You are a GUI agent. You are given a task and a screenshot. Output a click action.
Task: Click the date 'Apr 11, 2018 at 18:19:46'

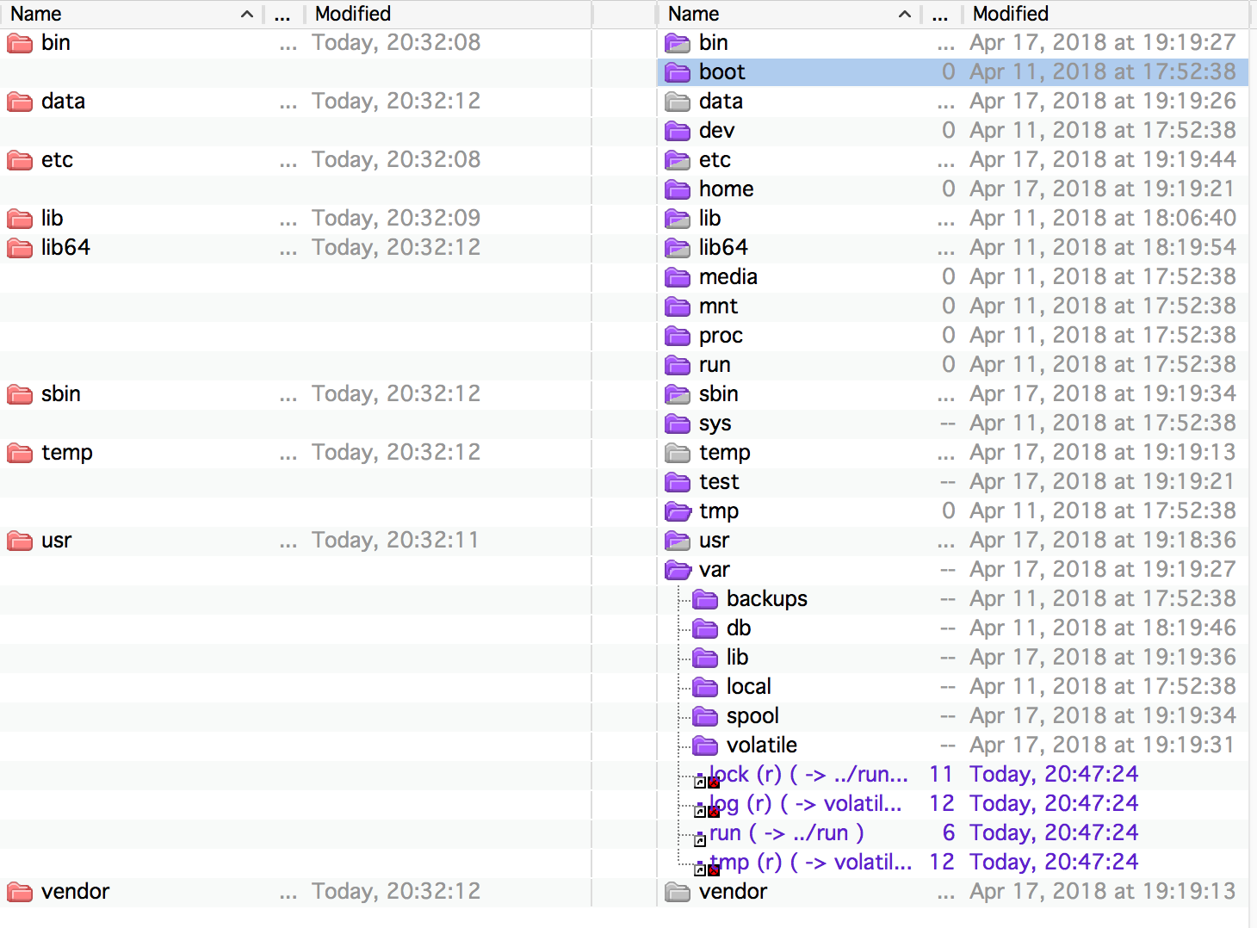(x=1103, y=628)
